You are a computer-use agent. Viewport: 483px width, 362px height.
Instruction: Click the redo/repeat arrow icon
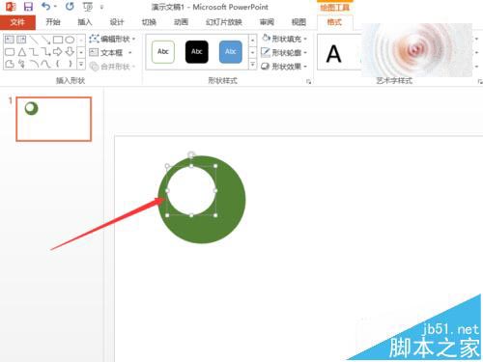pyautogui.click(x=70, y=6)
